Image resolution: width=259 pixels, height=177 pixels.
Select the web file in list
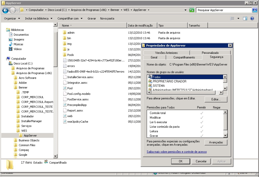tap(70, 116)
